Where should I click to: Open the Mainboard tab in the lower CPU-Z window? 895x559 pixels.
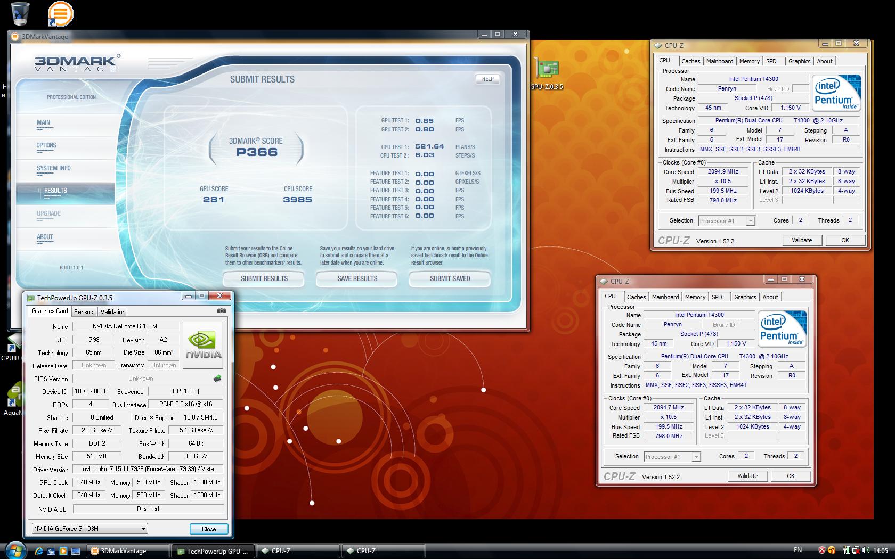pos(665,297)
